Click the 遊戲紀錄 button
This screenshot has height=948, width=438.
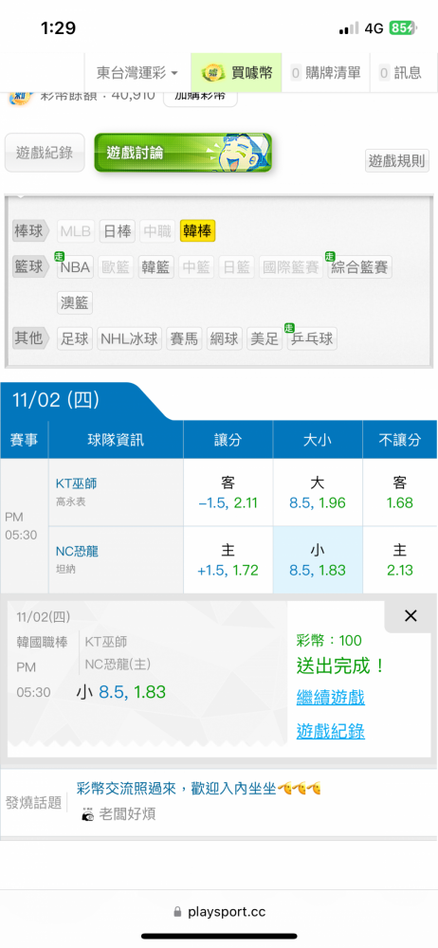45,153
